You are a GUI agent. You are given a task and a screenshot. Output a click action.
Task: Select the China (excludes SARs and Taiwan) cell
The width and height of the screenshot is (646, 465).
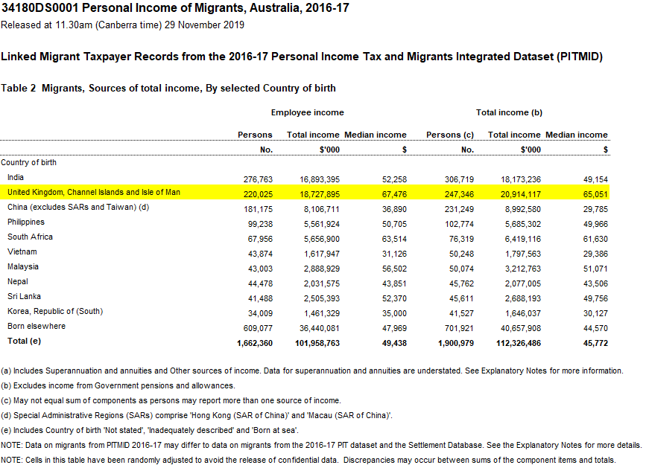(x=78, y=207)
